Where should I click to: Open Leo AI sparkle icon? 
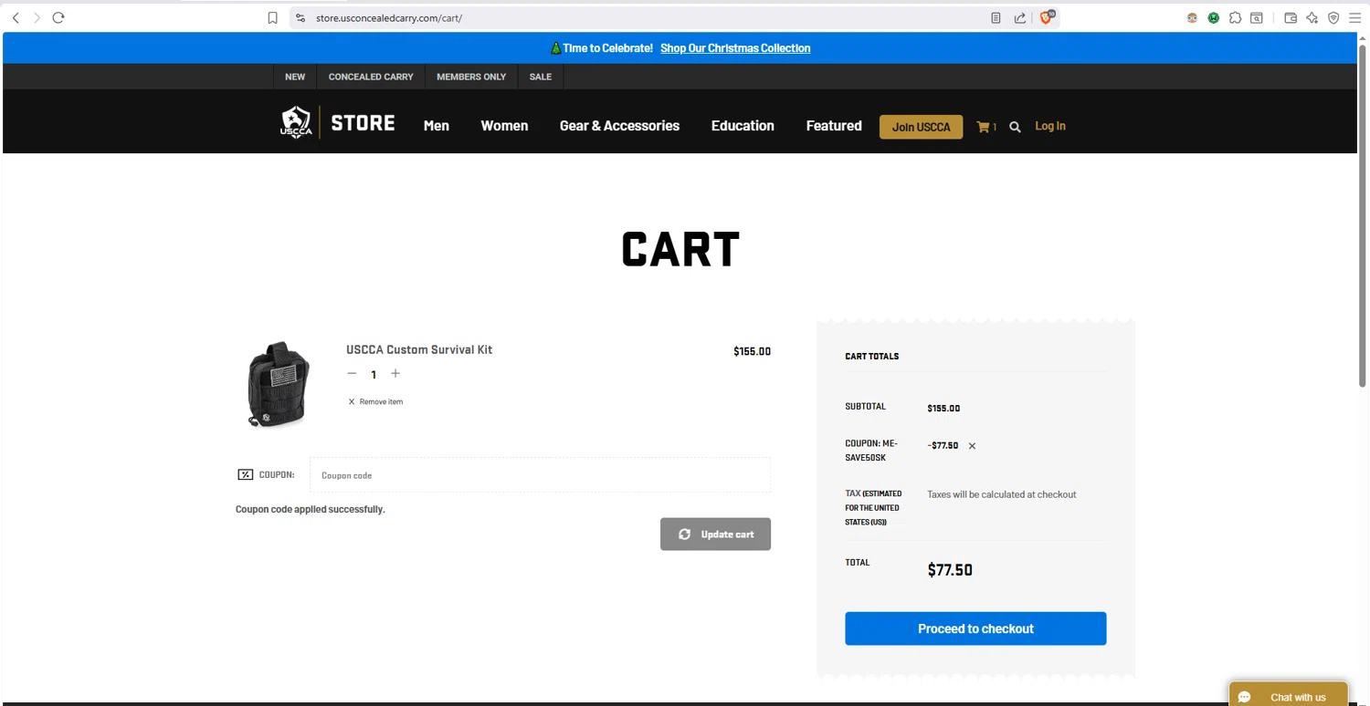point(1312,17)
